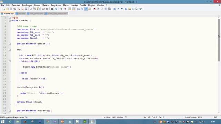Open the Window menu
The width and height of the screenshot is (221, 124).
[100, 6]
